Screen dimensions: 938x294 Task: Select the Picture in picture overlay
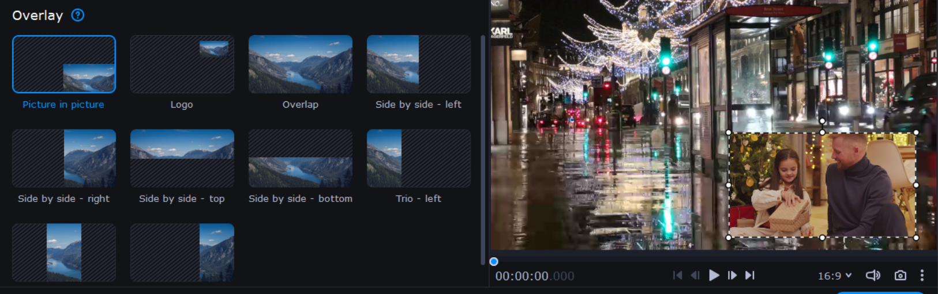[x=64, y=64]
